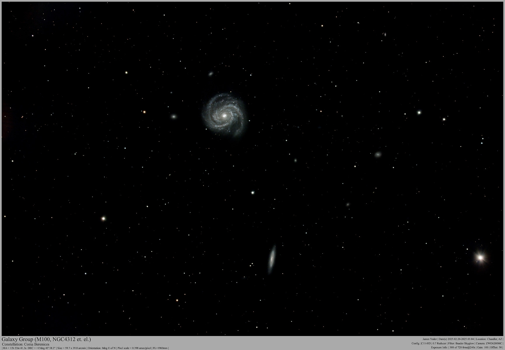This screenshot has width=505, height=350.
Task: Click the "Filter: Baader Skyglow" text
Action: pyautogui.click(x=461, y=343)
